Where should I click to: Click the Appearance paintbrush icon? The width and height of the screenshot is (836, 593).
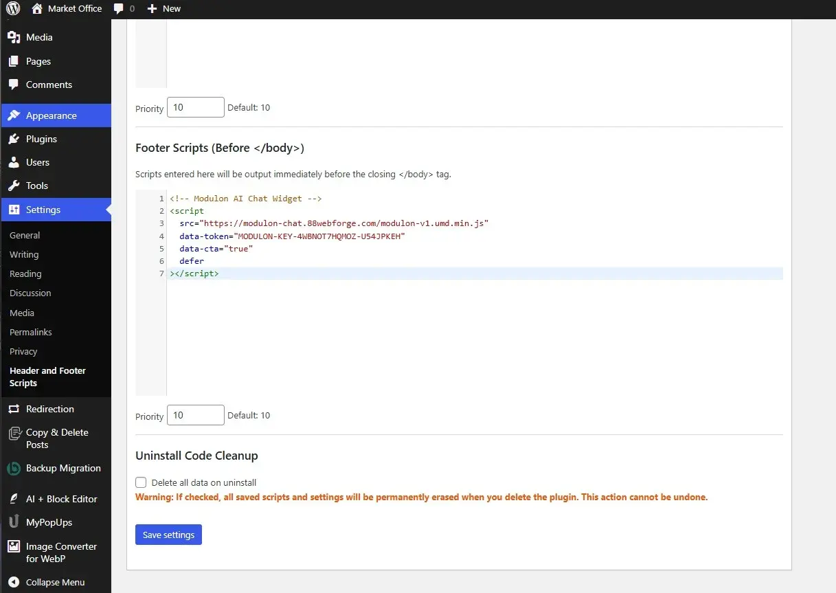tap(14, 115)
